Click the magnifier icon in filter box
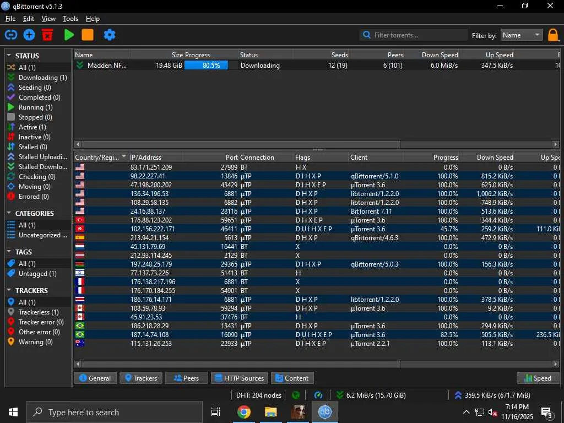The image size is (564, 423). click(366, 35)
